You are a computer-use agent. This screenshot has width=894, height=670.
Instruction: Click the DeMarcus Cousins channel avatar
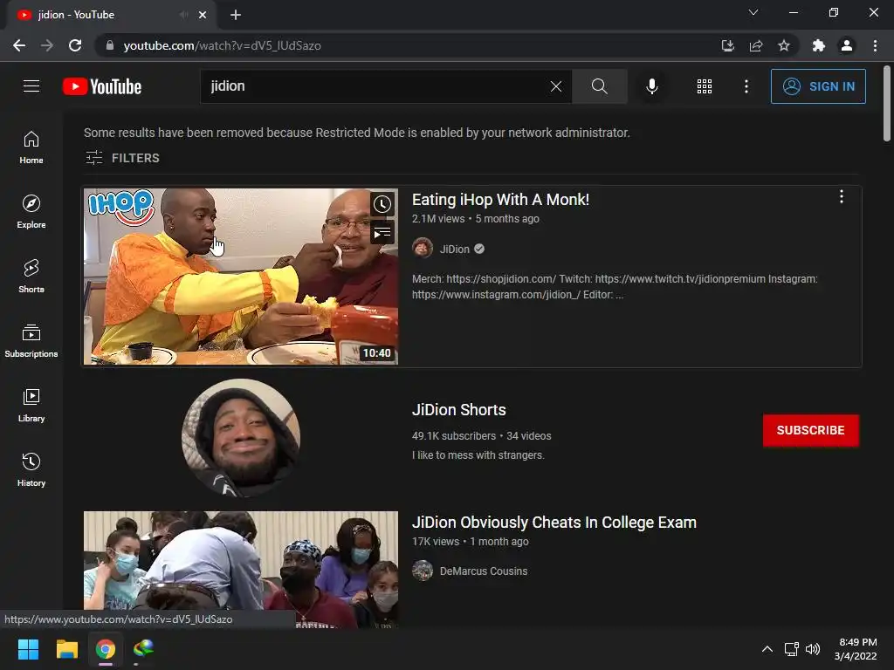pyautogui.click(x=423, y=571)
